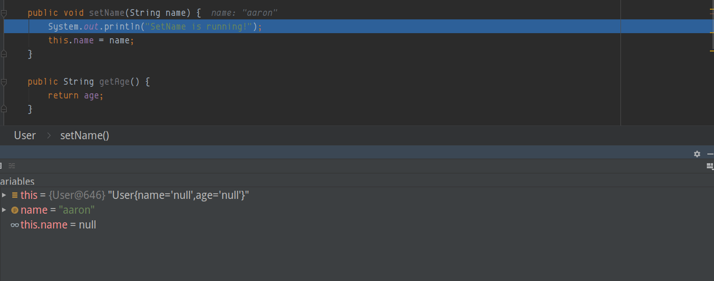Minimize the debug tool window

pos(710,154)
